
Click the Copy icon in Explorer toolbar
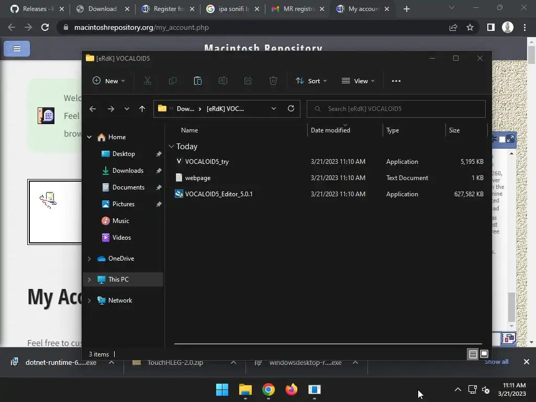[173, 81]
